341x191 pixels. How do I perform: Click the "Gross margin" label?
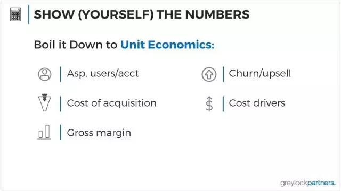(99, 133)
